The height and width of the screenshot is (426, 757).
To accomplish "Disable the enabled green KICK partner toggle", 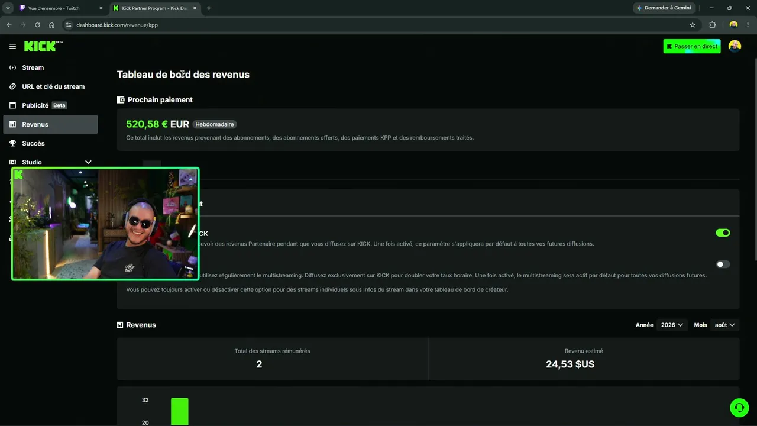I will pos(723,233).
